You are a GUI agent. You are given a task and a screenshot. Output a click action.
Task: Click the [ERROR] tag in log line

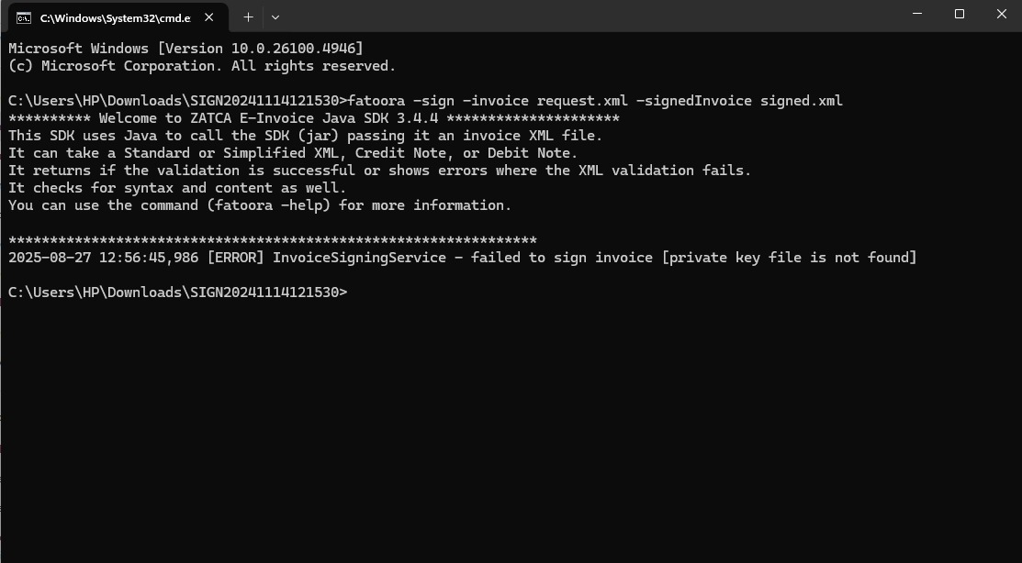235,258
